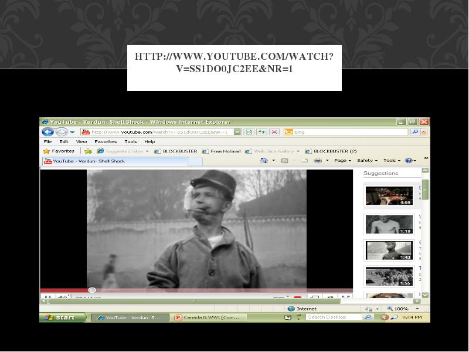Switch to Canada & WWI PowerPoint taskbar button
Image resolution: width=469 pixels, height=352 pixels.
click(209, 317)
